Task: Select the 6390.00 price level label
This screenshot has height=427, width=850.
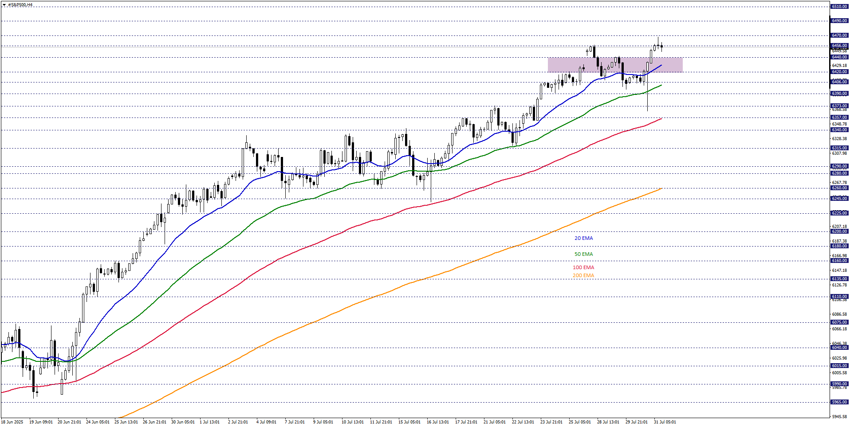Action: click(x=839, y=94)
